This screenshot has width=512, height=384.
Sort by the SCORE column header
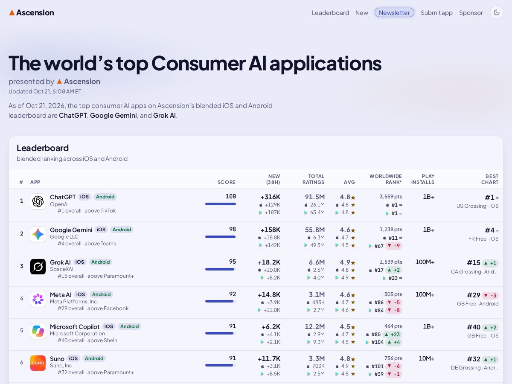[227, 182]
